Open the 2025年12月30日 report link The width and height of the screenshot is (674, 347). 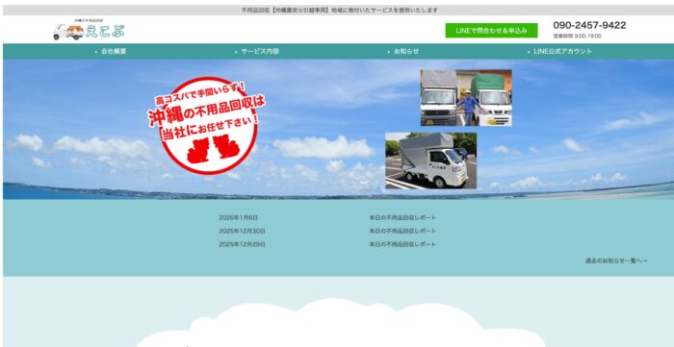(x=402, y=231)
